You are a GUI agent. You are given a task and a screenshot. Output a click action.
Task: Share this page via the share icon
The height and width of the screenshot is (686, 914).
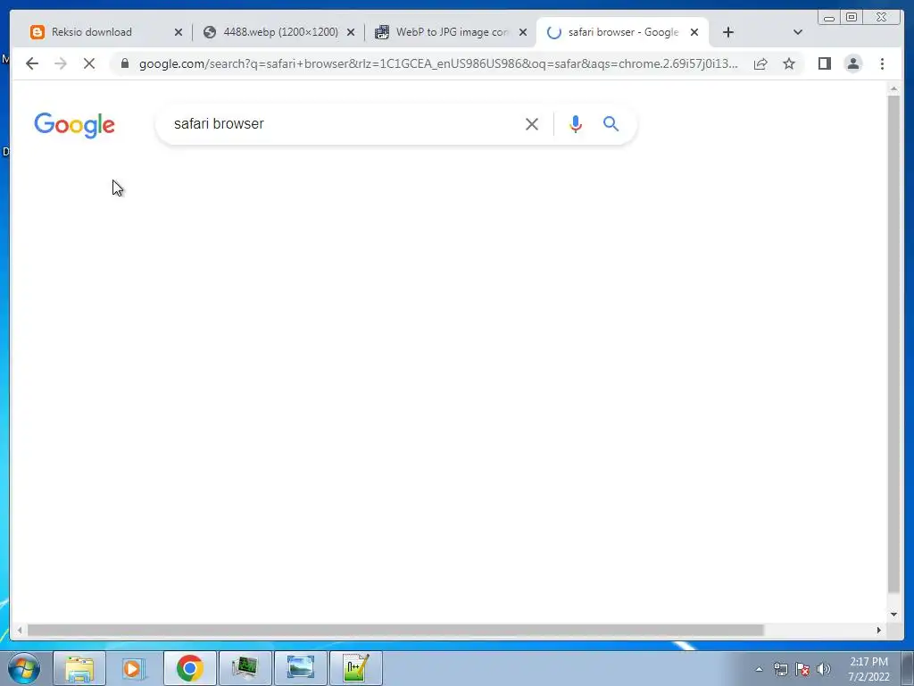coord(760,63)
